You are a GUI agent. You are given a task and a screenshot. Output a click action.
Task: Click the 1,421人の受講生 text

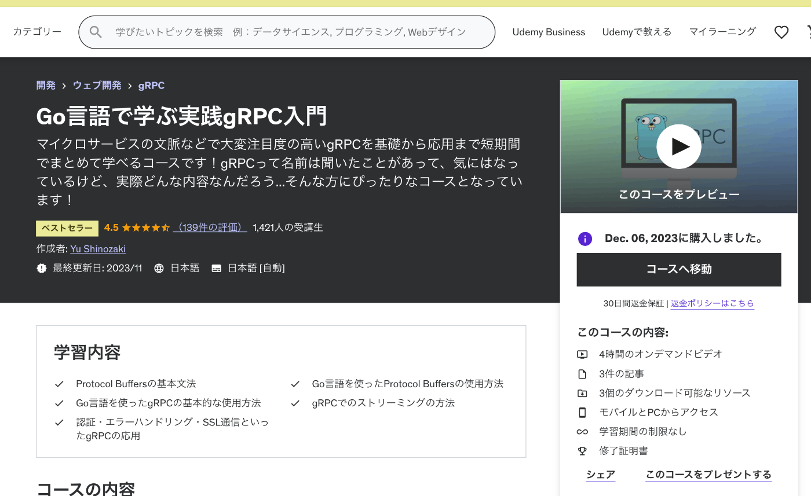pyautogui.click(x=288, y=227)
